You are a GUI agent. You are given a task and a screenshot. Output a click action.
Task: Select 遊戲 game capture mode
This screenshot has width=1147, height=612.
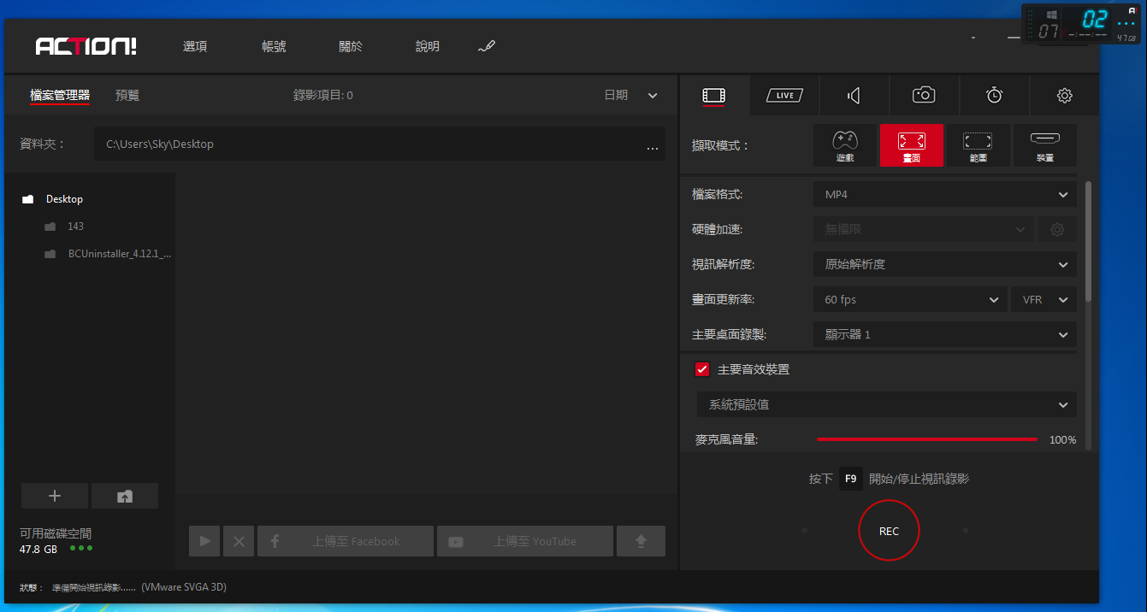[x=845, y=145]
